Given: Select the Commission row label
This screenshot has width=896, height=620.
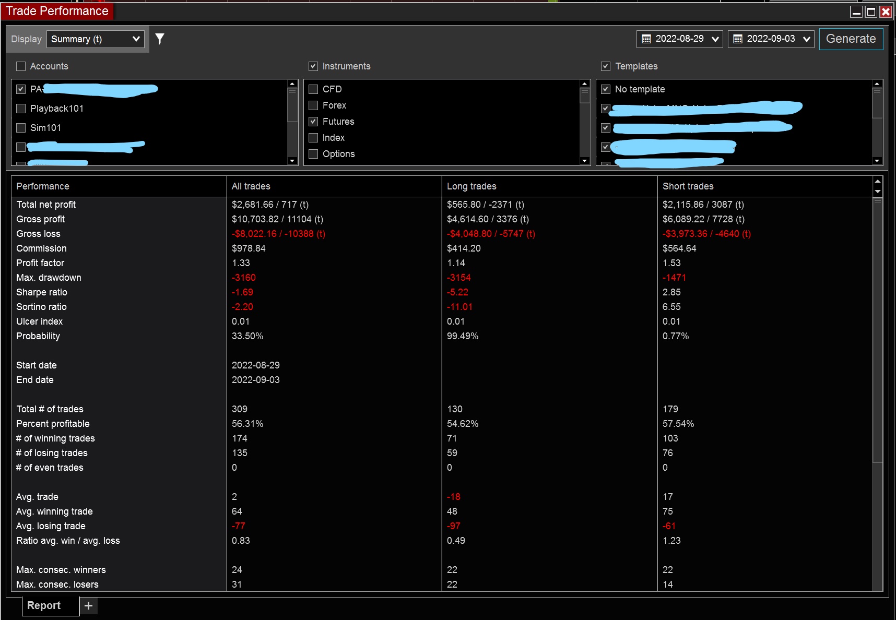Looking at the screenshot, I should 41,248.
